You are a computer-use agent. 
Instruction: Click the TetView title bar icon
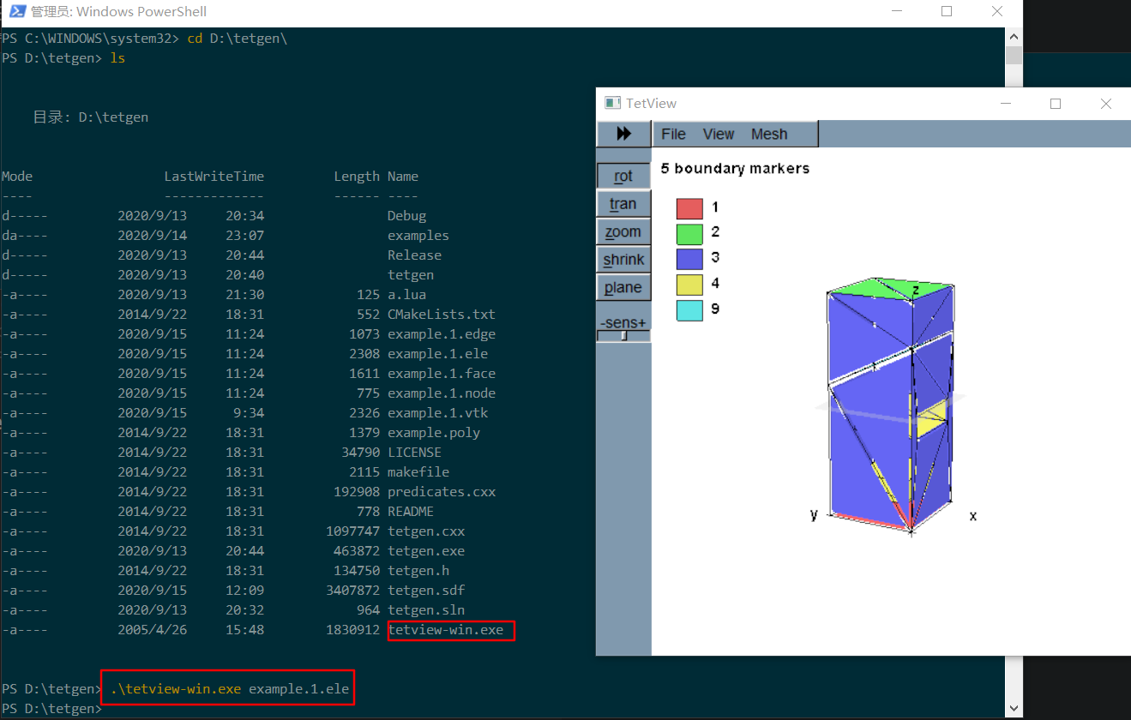click(x=612, y=103)
